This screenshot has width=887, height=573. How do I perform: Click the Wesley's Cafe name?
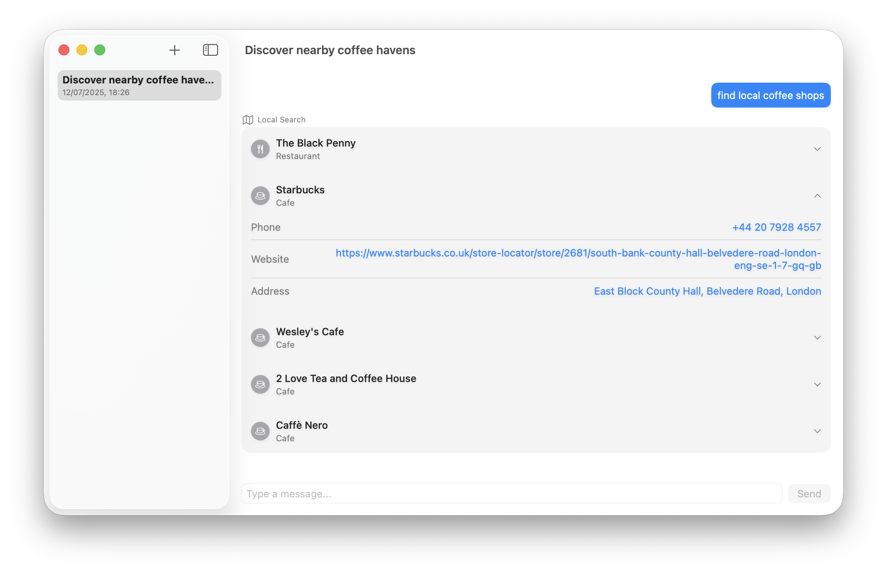310,332
